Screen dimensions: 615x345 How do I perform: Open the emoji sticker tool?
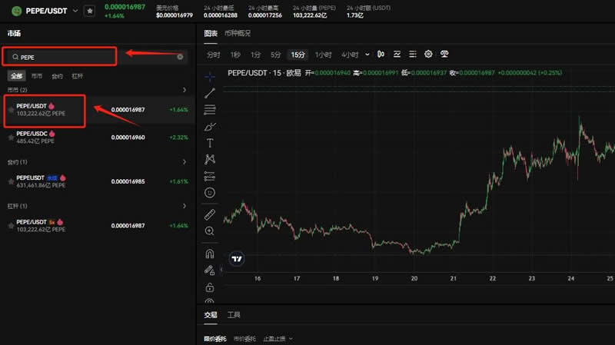point(210,193)
